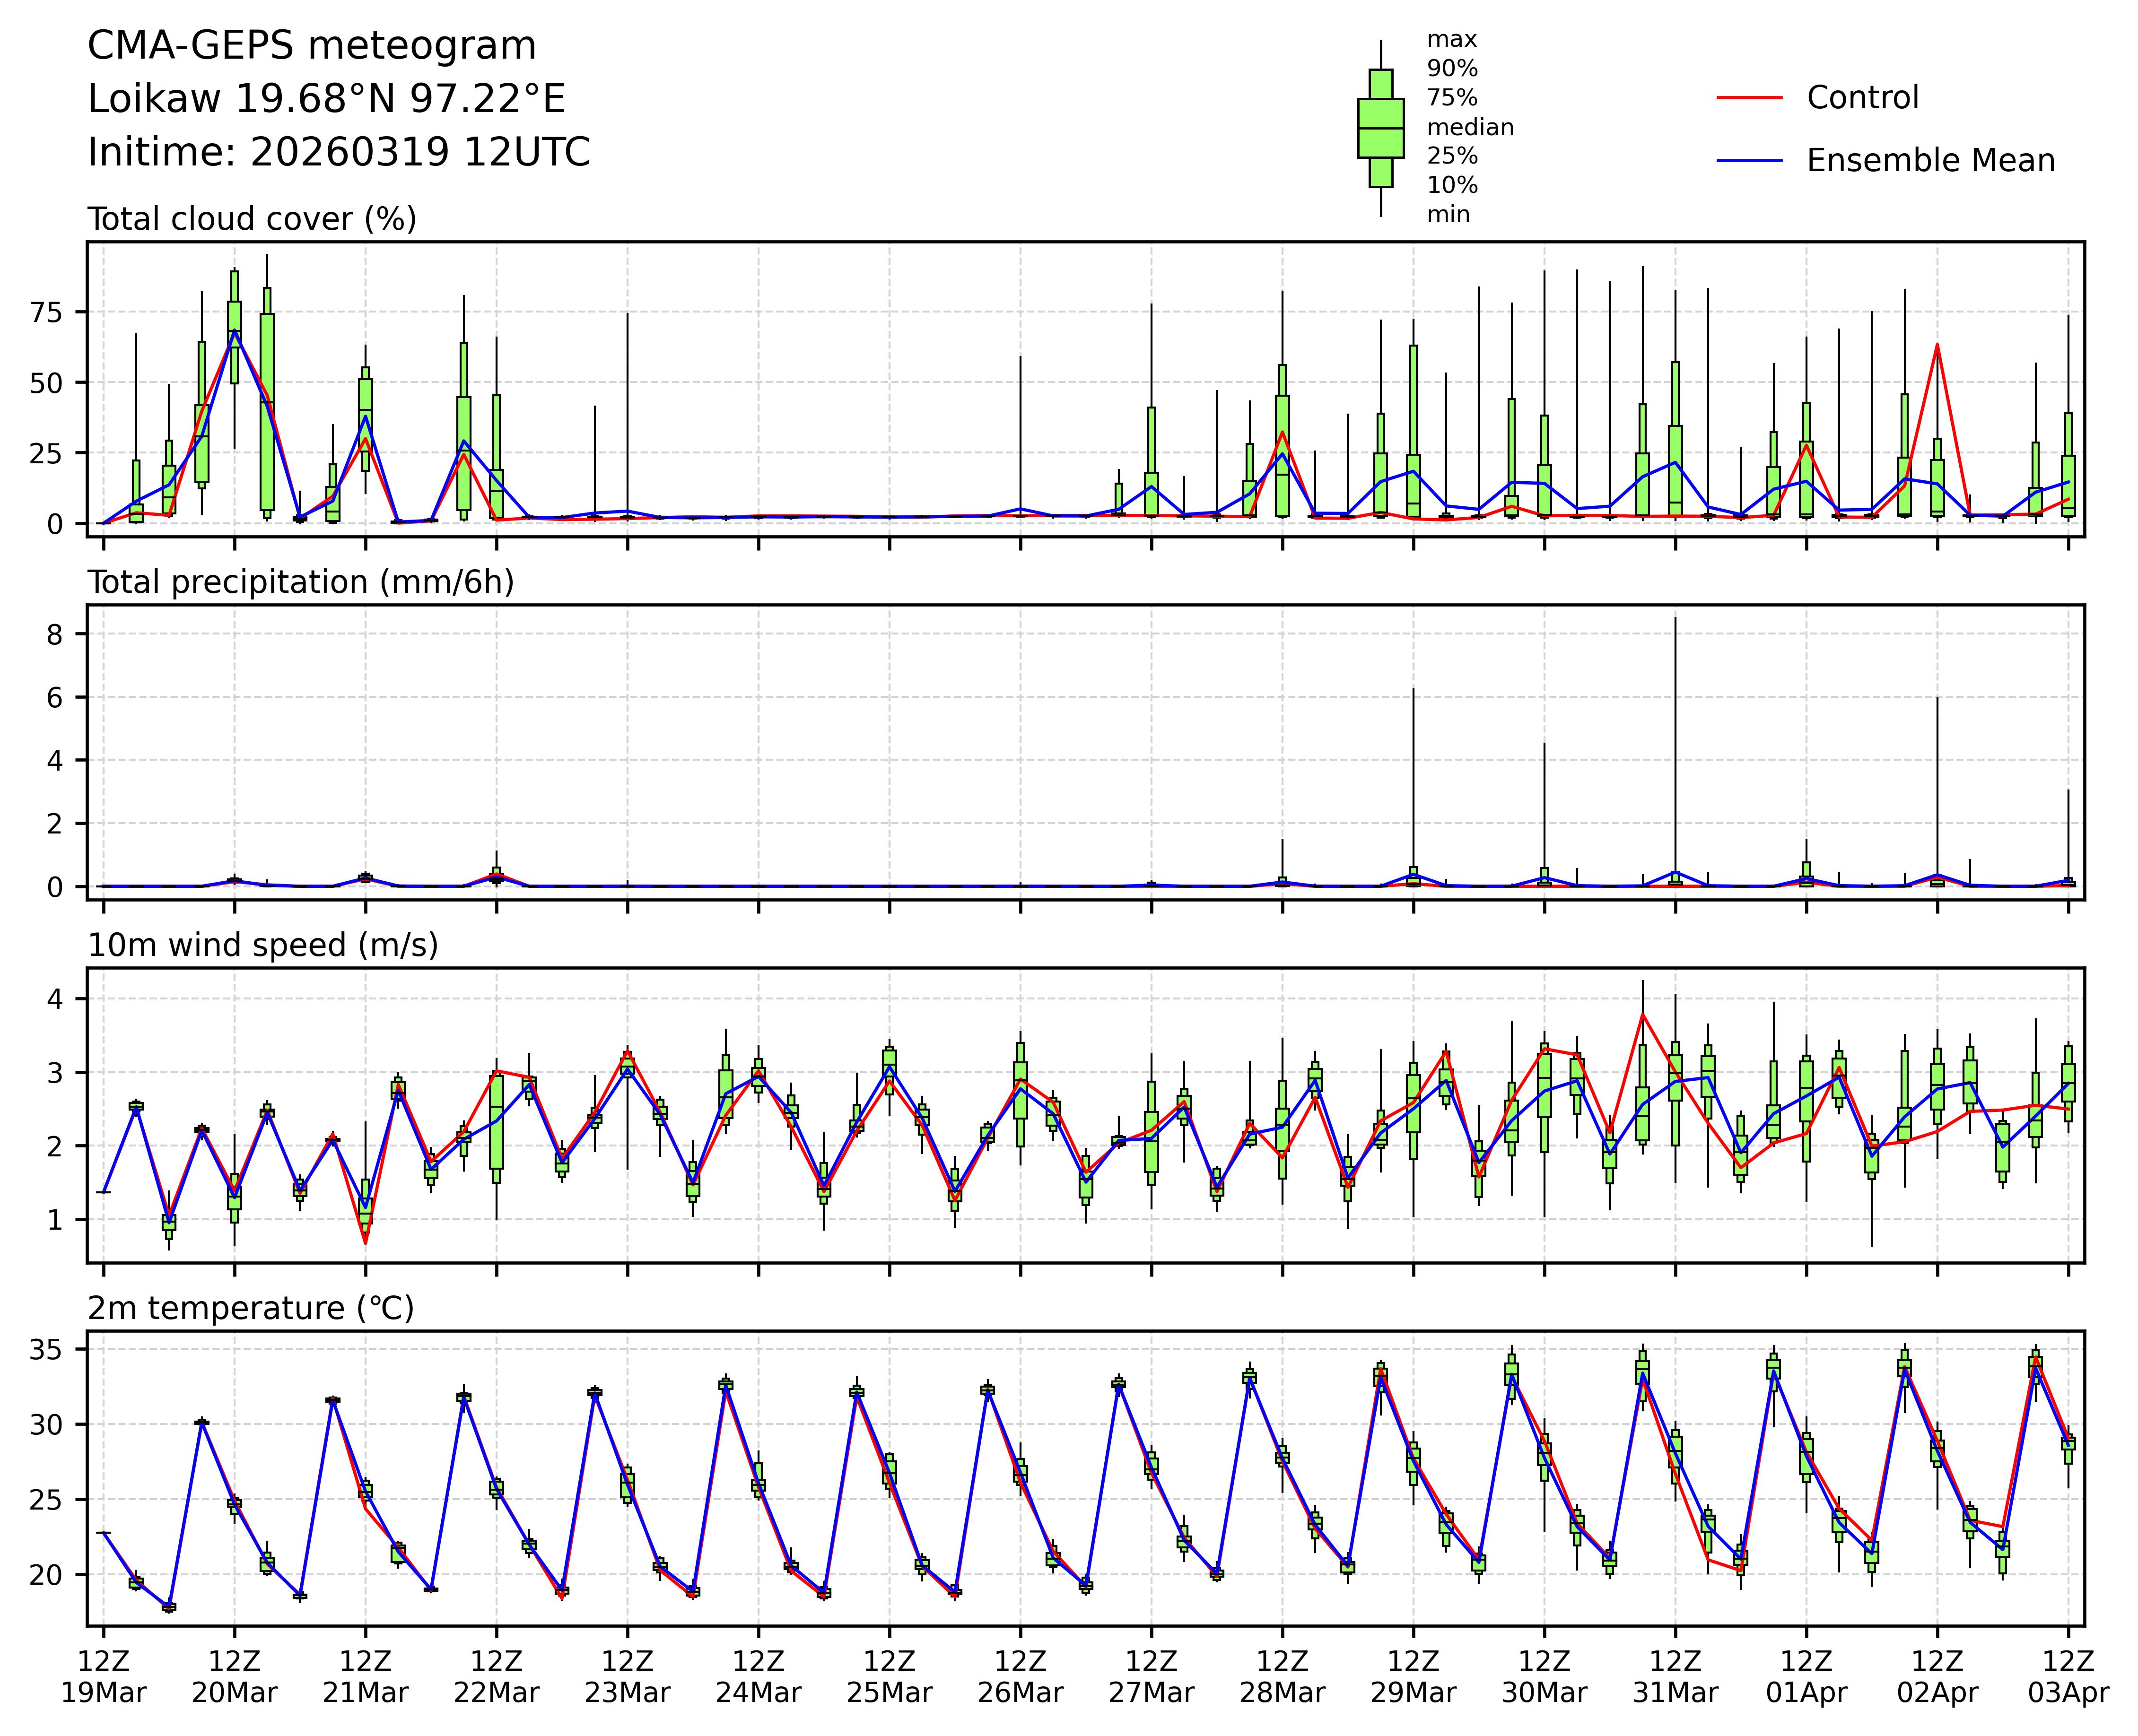Click the '2m temperature (℃)' panel title
2138x1736 pixels.
tap(250, 1308)
